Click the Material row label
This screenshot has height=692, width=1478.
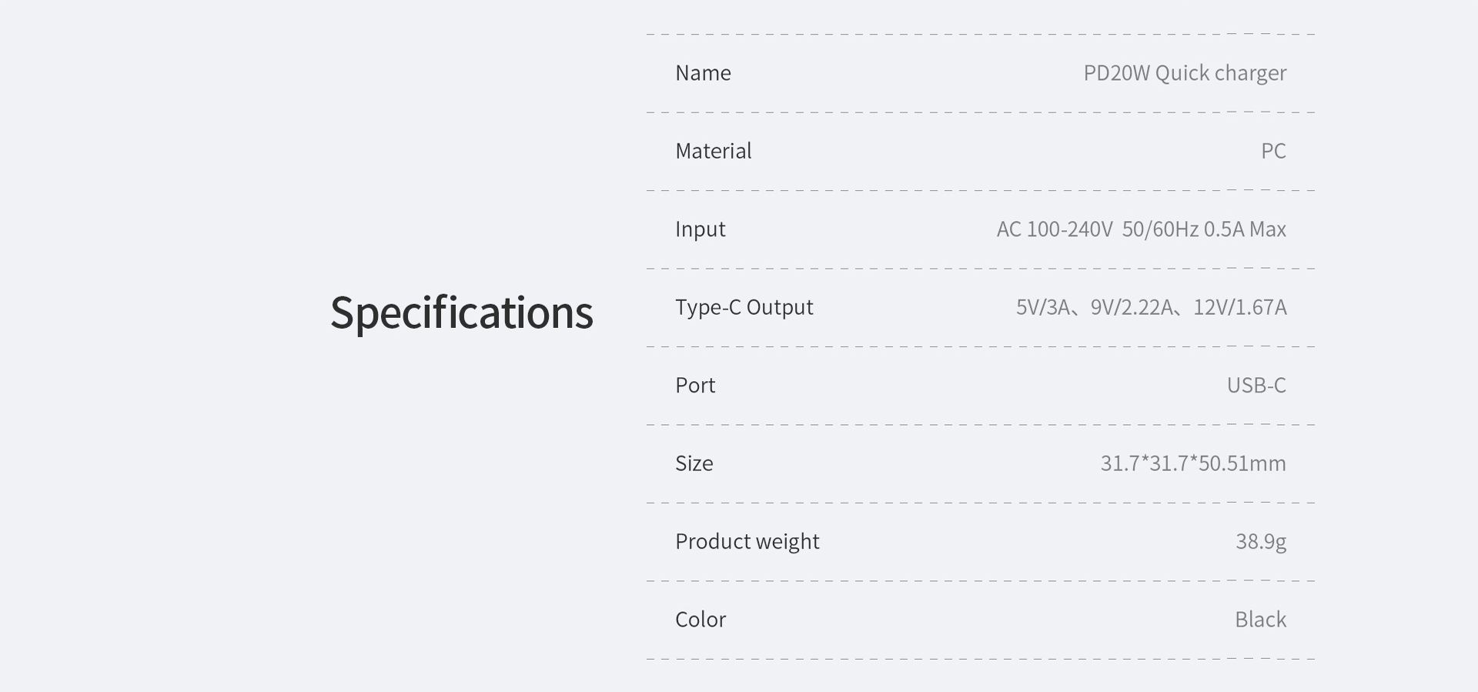coord(713,151)
